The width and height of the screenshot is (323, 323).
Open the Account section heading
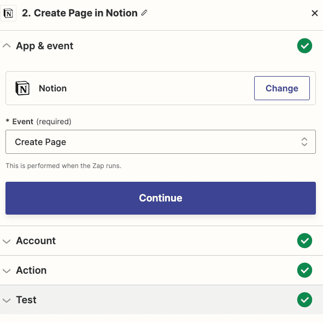tap(36, 241)
